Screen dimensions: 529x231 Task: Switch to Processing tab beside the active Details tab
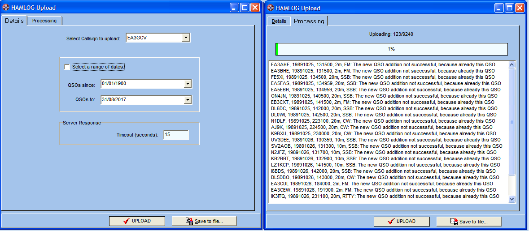click(44, 21)
